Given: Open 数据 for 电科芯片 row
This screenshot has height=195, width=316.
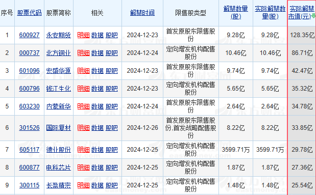Looking at the screenshot, I should coord(98,168).
